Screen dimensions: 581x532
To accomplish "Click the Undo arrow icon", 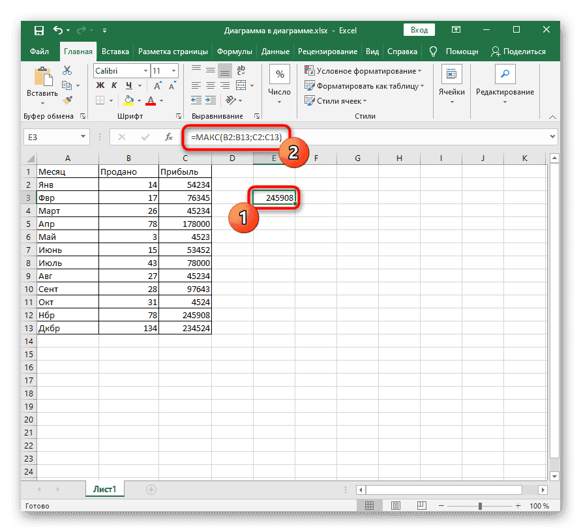I will (x=58, y=31).
